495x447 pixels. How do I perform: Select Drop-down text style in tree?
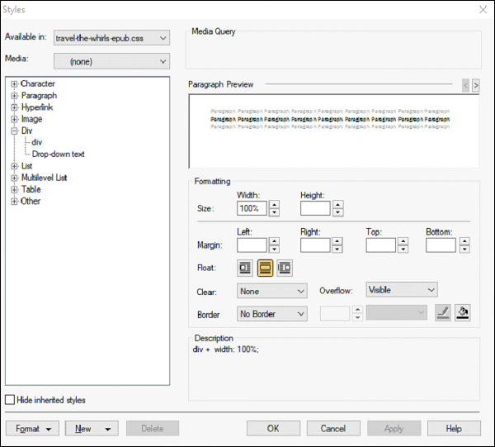click(x=58, y=154)
